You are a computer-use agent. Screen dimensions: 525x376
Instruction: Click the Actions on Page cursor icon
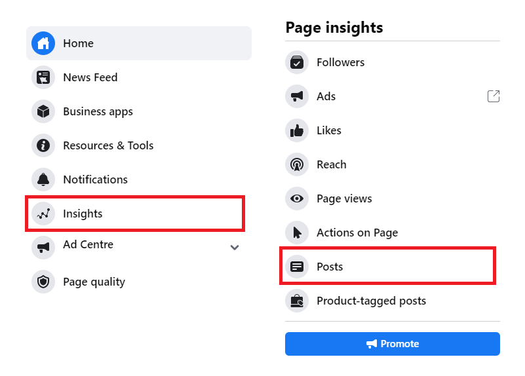click(297, 233)
